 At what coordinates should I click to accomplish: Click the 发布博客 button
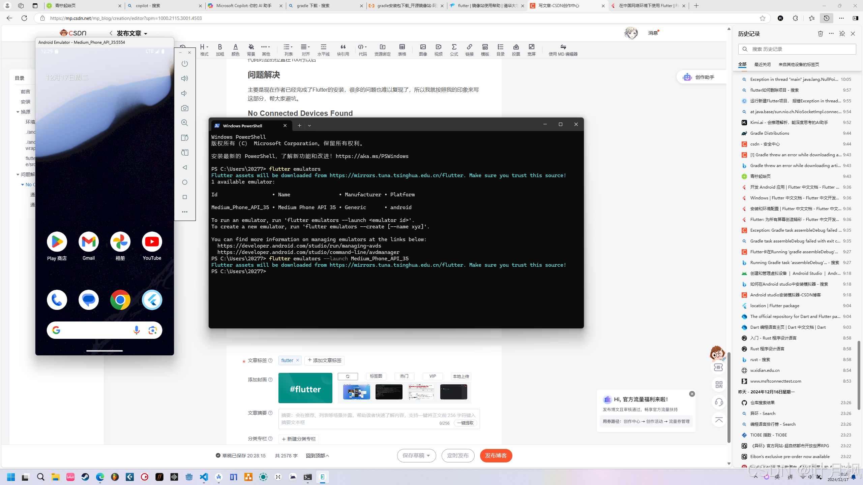tap(496, 456)
